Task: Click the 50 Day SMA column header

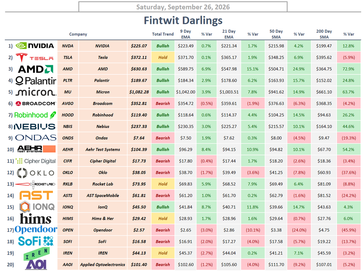Action: coord(276,34)
